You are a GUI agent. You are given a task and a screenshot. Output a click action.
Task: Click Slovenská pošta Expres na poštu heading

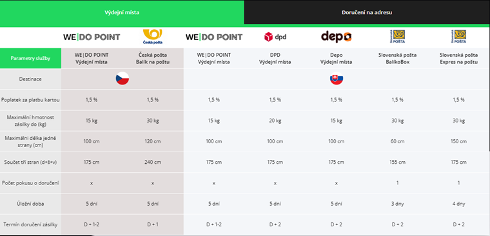pos(459,59)
